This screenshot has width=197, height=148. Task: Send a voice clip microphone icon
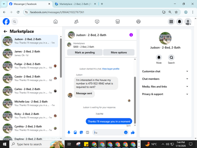click(69, 132)
